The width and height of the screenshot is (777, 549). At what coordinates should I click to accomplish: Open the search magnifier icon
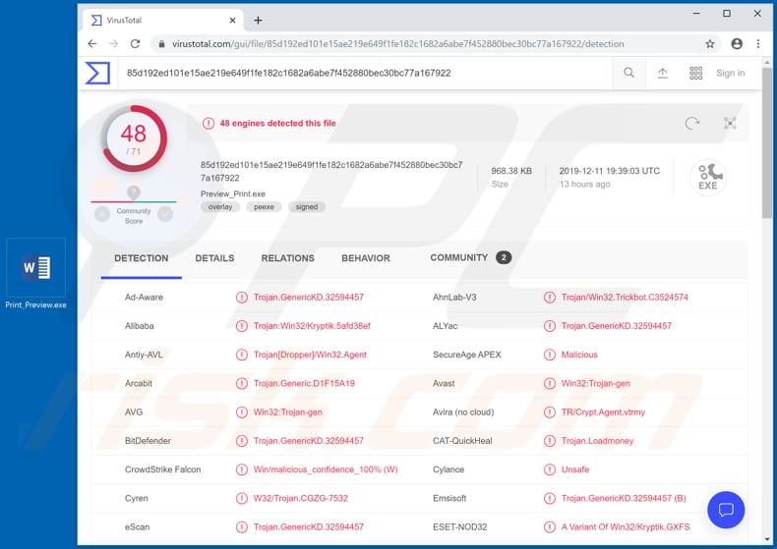[628, 74]
